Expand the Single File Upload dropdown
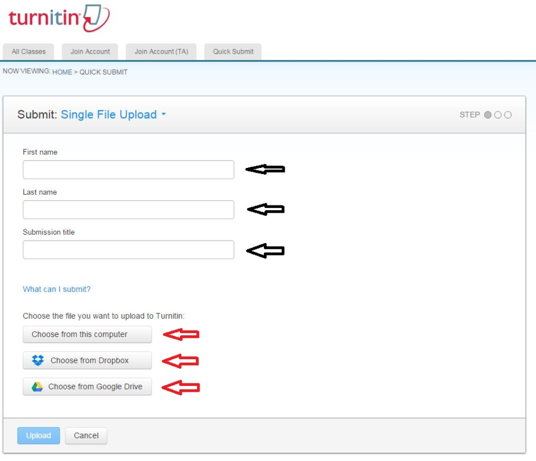The image size is (536, 461). (113, 114)
